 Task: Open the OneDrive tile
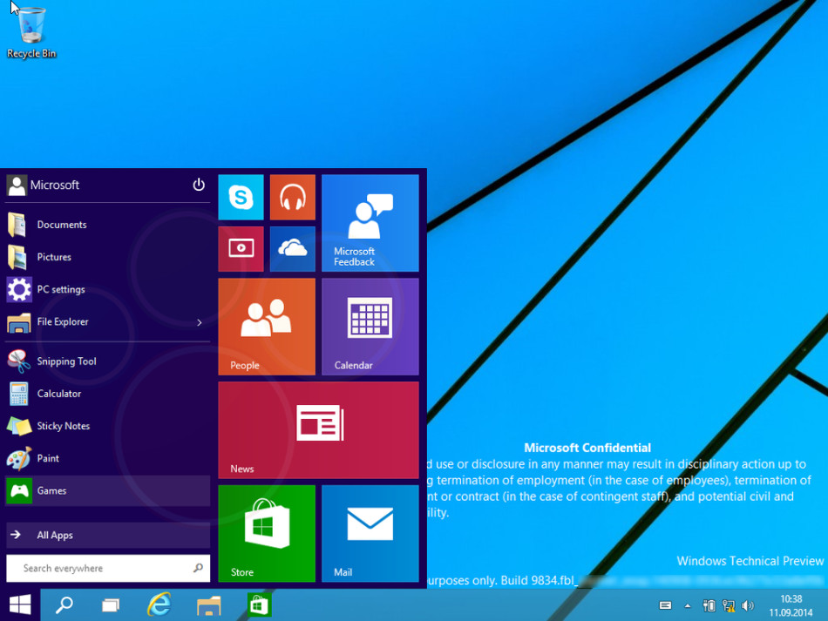click(292, 249)
